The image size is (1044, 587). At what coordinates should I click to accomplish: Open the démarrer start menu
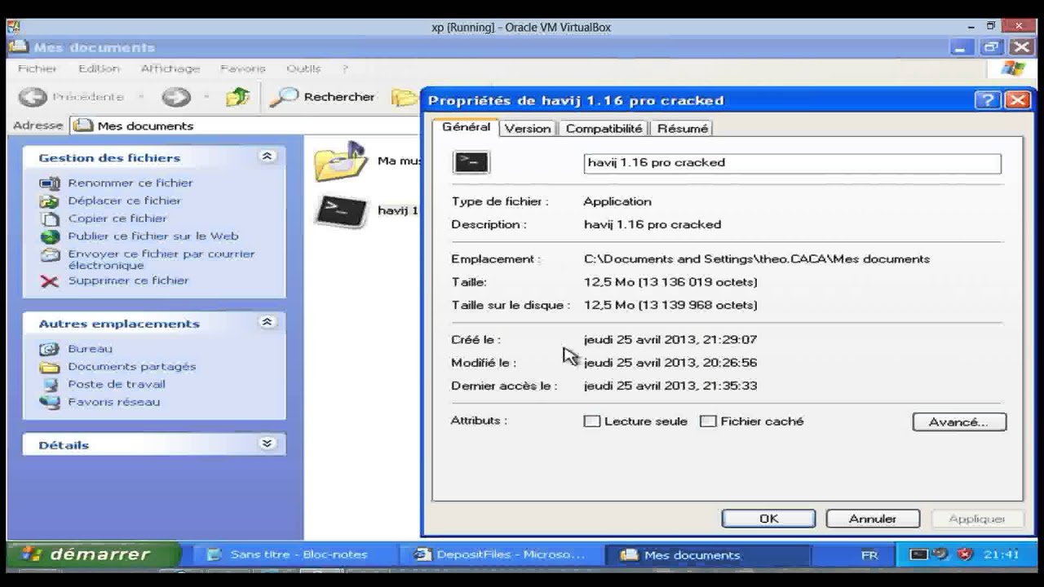(x=92, y=554)
